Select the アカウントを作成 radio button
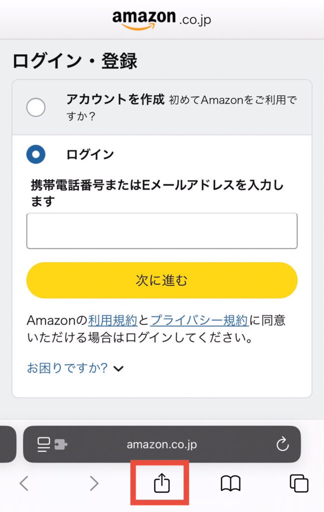This screenshot has height=512, width=324. click(x=36, y=107)
